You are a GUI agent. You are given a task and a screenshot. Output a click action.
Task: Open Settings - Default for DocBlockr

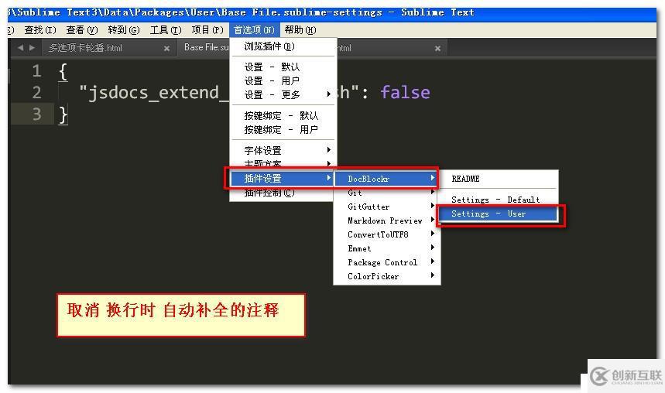[497, 200]
